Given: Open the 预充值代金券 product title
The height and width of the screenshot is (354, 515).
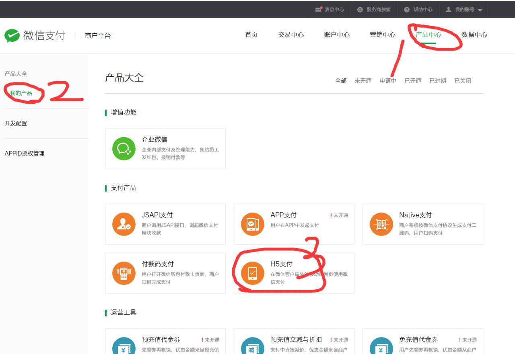Looking at the screenshot, I should pyautogui.click(x=161, y=340).
